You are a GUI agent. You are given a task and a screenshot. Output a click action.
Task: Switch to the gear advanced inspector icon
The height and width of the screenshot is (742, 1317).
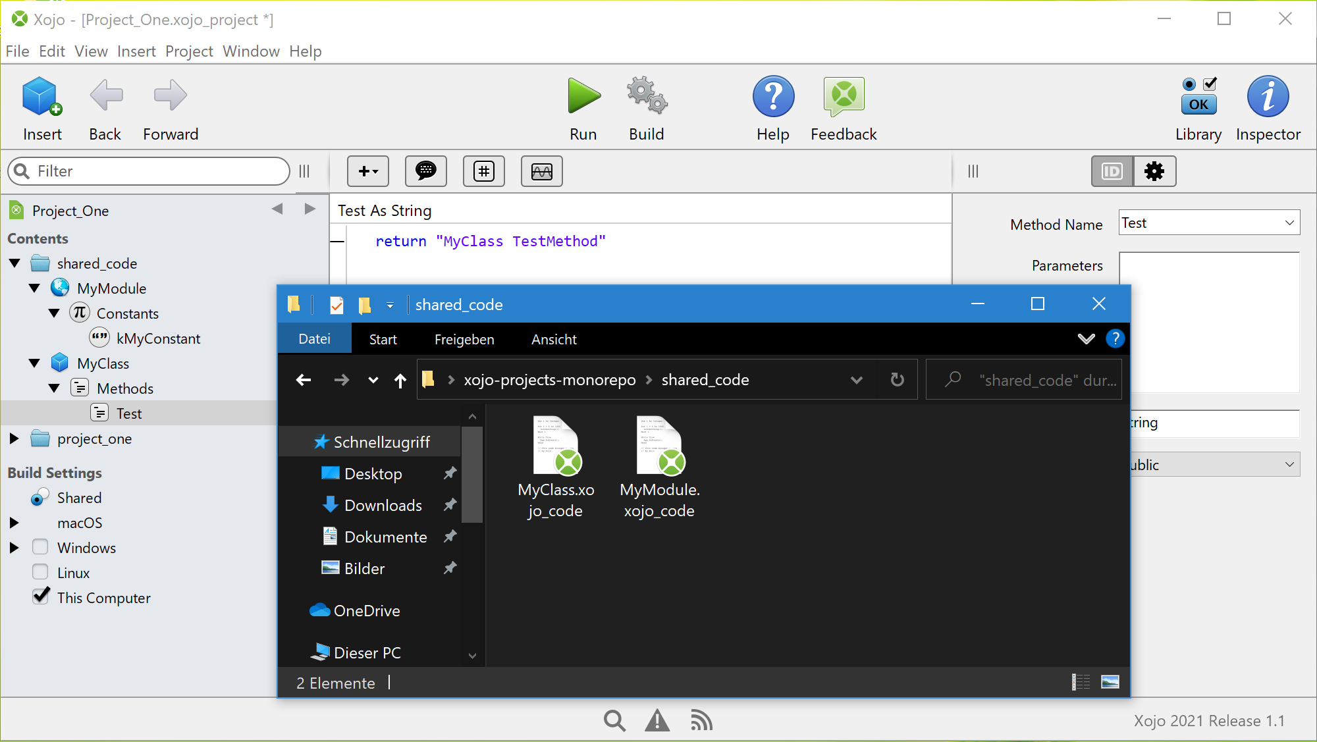click(x=1154, y=171)
